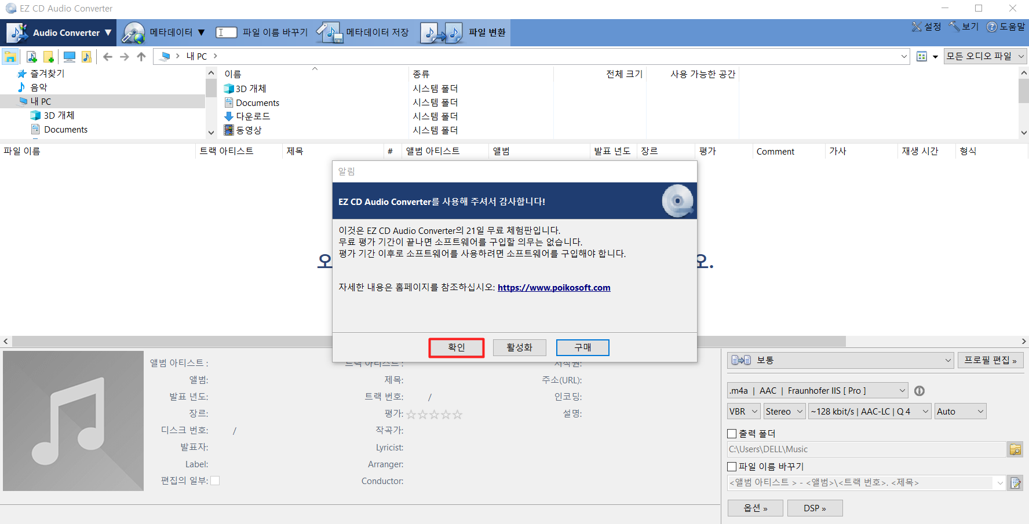Screen dimensions: 1029x524
Task: Enable the 출력 폴더 checkbox
Action: tap(732, 434)
